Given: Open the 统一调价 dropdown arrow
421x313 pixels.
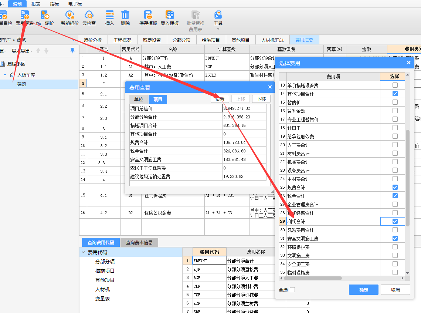Looking at the screenshot, I should (x=45, y=29).
